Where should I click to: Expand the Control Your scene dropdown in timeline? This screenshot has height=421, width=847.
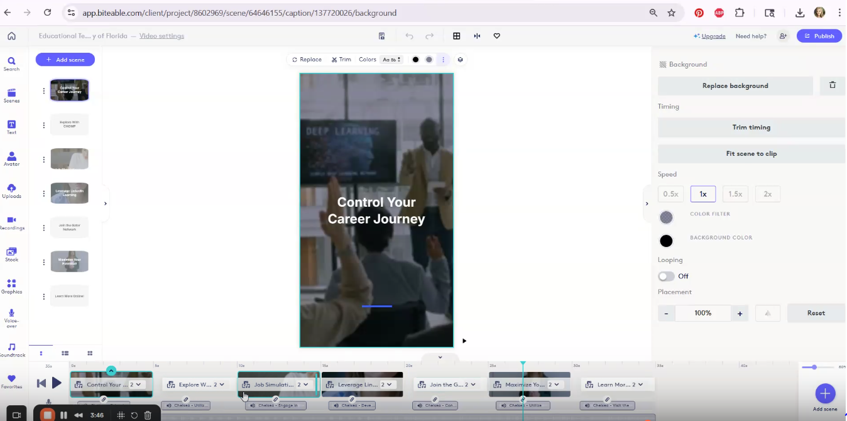[x=139, y=384]
